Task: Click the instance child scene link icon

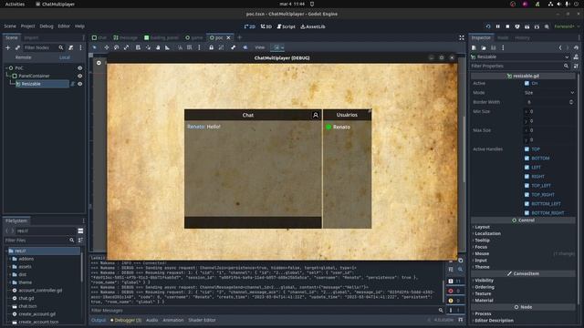Action: click(x=17, y=47)
